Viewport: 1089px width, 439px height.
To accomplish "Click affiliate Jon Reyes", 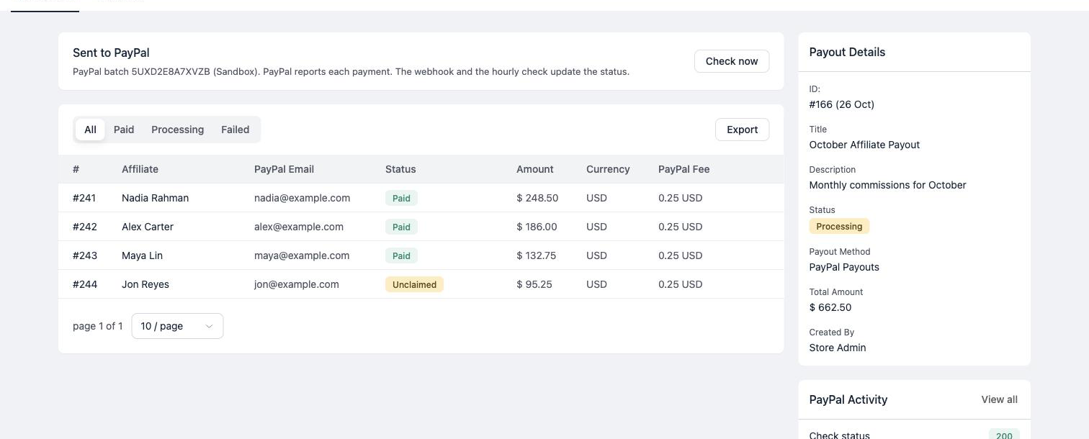I will click(145, 284).
